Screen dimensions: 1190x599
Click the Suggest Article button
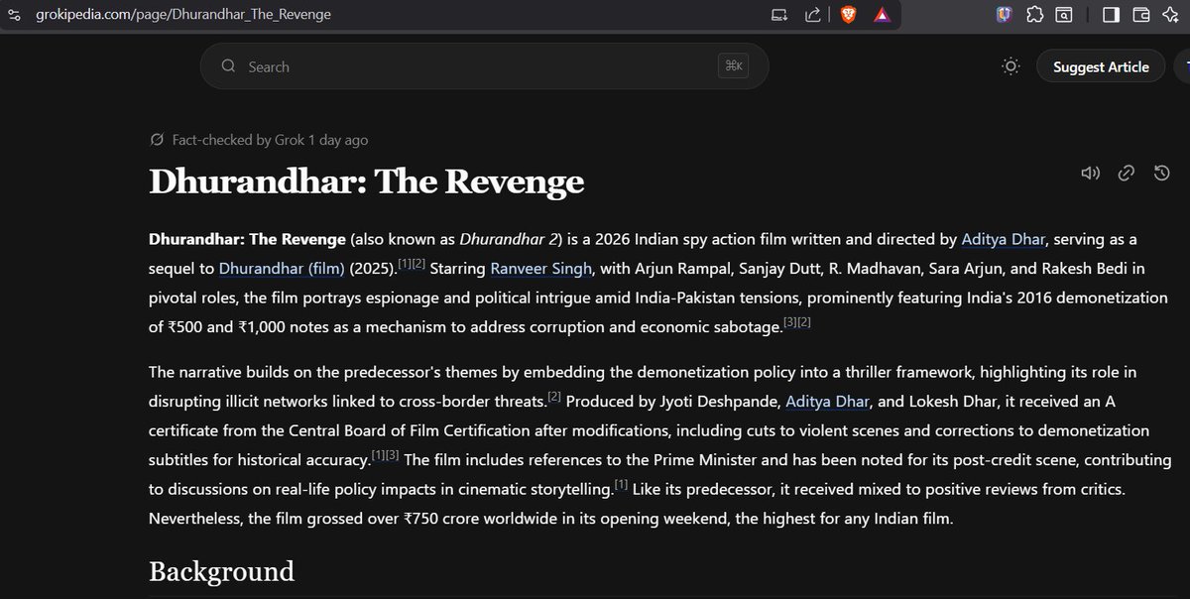point(1101,66)
